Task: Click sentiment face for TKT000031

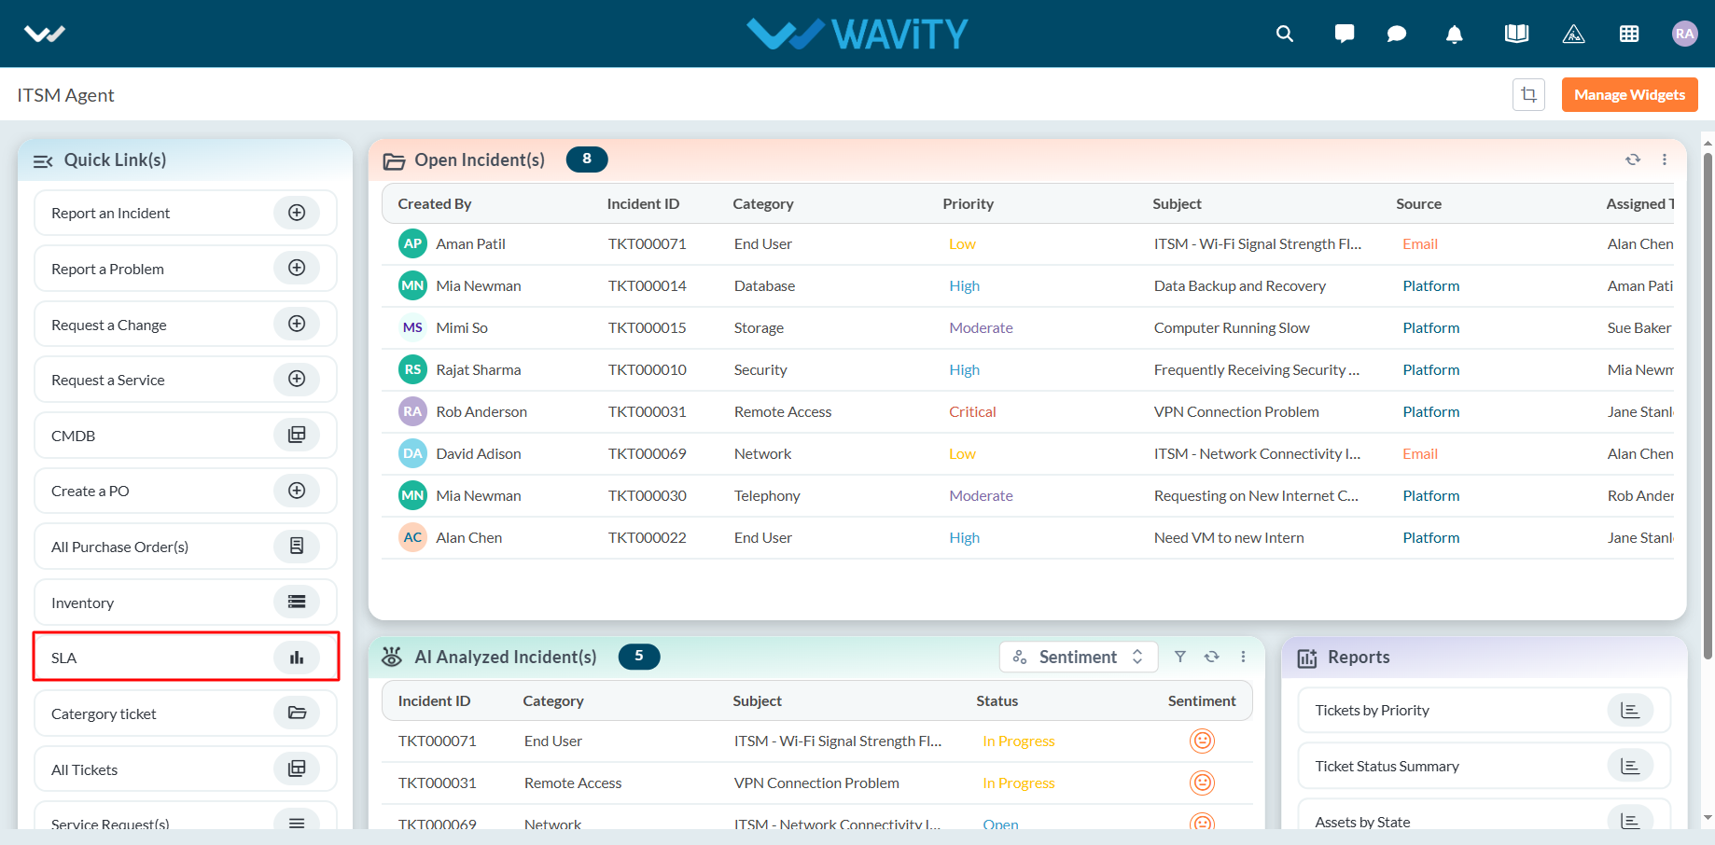Action: (x=1202, y=783)
